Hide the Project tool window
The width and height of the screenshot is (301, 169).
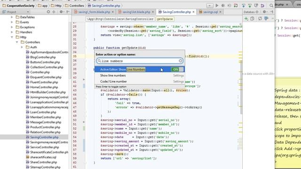(x=68, y=12)
